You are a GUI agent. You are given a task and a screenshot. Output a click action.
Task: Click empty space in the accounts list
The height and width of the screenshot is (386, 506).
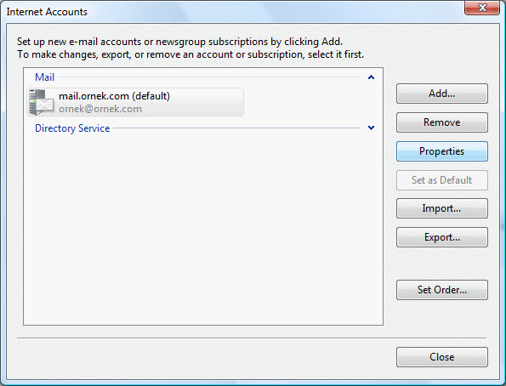tap(203, 226)
